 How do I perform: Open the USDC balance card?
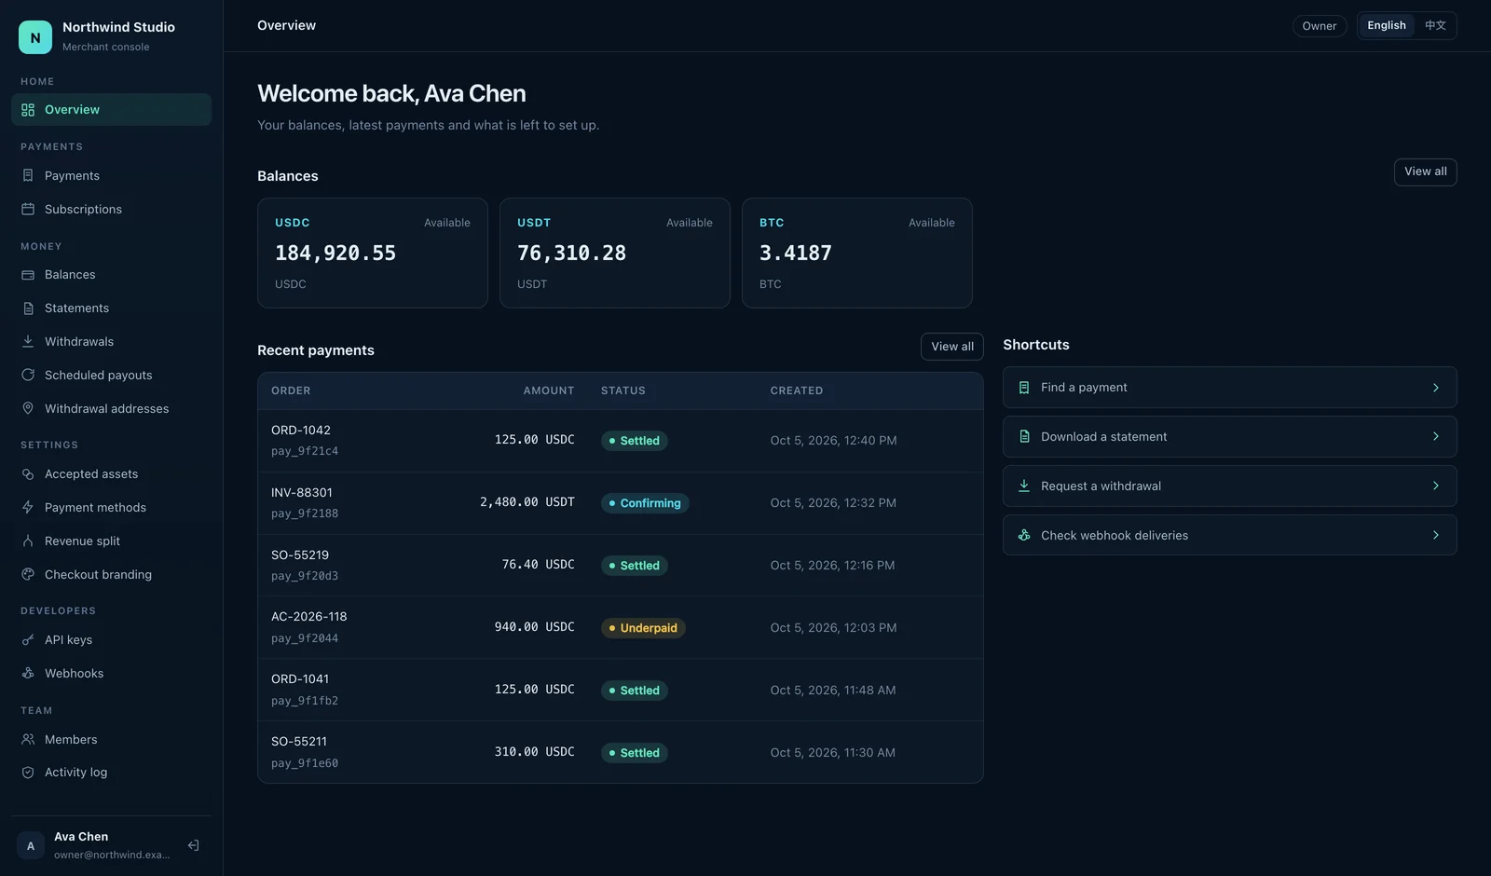(373, 253)
